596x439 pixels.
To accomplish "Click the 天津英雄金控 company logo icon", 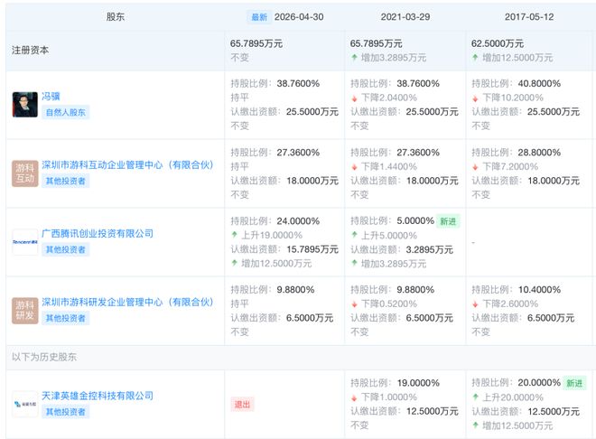I will 25,404.
